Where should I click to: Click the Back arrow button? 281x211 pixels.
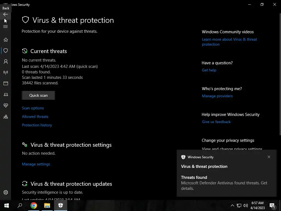click(x=5, y=15)
